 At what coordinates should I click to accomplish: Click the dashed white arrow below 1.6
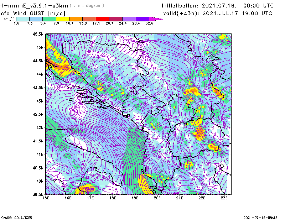(x=10, y=19)
